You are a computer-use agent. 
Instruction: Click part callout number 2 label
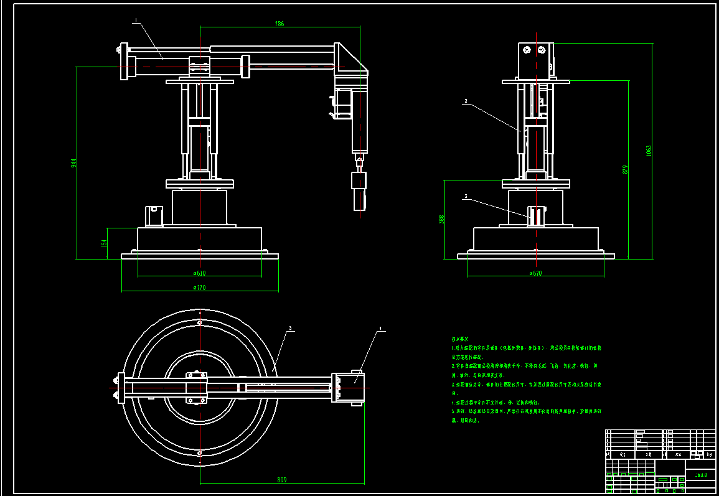click(x=466, y=101)
